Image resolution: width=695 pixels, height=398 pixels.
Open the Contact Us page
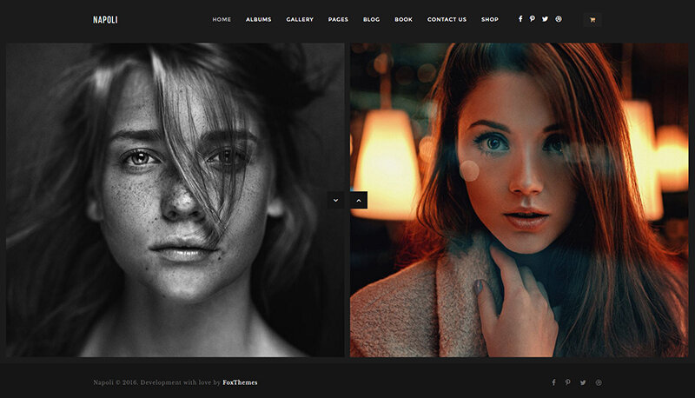(447, 19)
